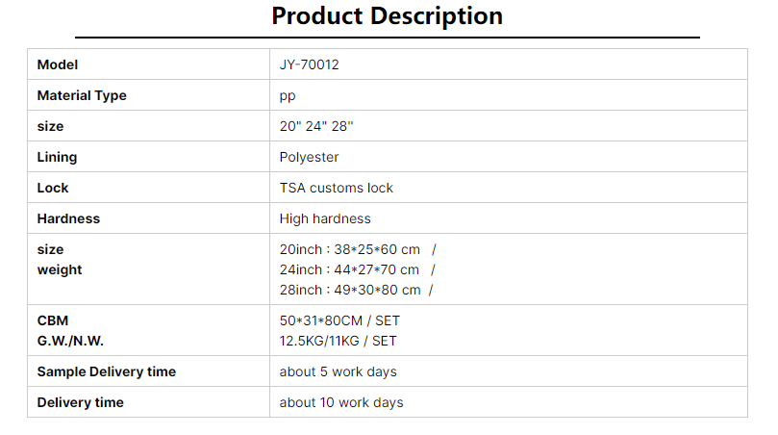Viewport: 778px width, 435px height.
Task: Select the 20" 24" 28" size value
Action: 316,126
